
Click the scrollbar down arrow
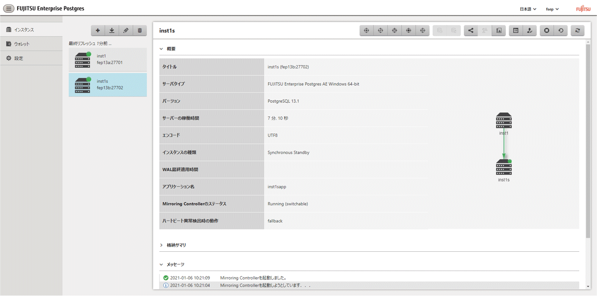[x=588, y=287]
